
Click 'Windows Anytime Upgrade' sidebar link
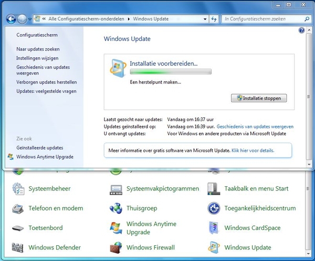[x=45, y=157]
